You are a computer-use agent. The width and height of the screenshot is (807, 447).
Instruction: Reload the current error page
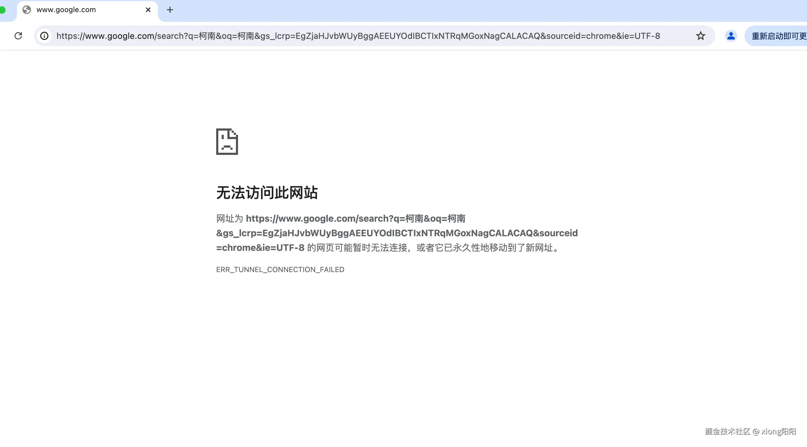pos(19,36)
